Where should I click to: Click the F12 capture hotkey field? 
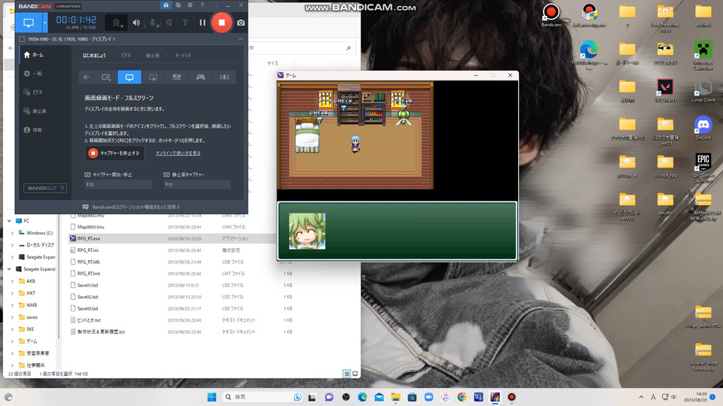(x=118, y=185)
